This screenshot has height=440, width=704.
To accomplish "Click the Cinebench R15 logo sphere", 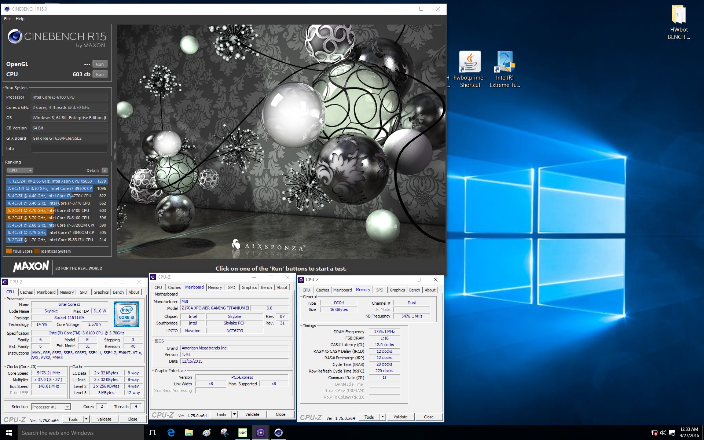I will [15, 36].
